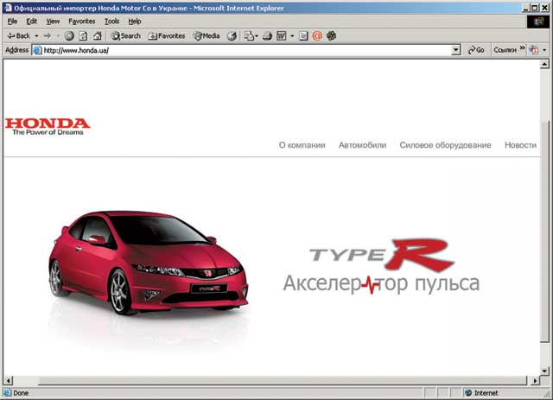Viewport: 553px width, 400px height.
Task: Refresh the current page
Action: 83,35
